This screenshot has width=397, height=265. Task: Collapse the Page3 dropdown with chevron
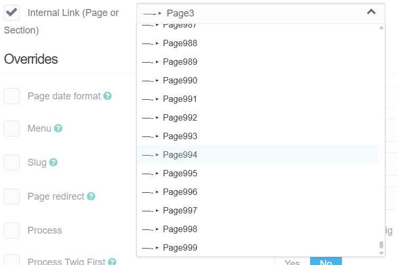[371, 12]
